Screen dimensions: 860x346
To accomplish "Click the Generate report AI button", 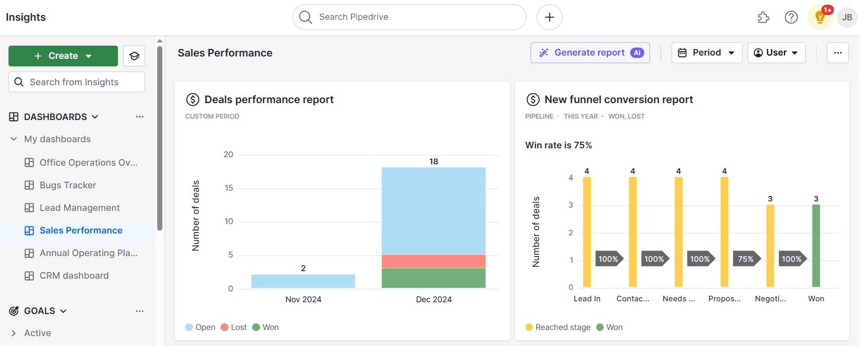I will (x=590, y=53).
